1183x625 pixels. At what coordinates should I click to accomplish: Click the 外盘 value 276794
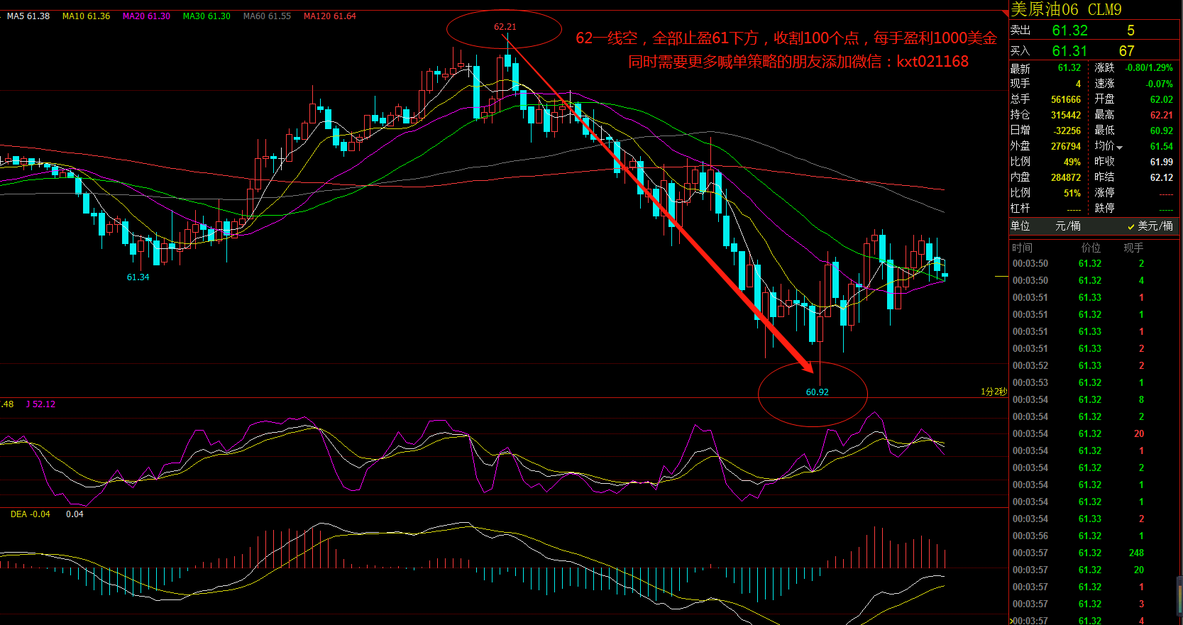point(1066,146)
